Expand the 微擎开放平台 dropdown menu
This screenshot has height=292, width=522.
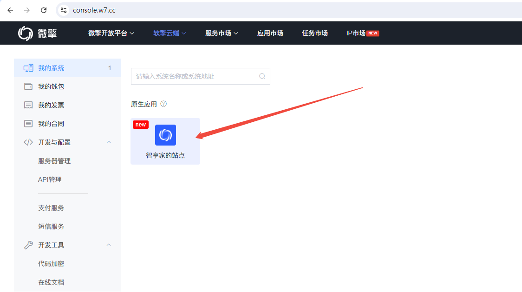point(111,33)
